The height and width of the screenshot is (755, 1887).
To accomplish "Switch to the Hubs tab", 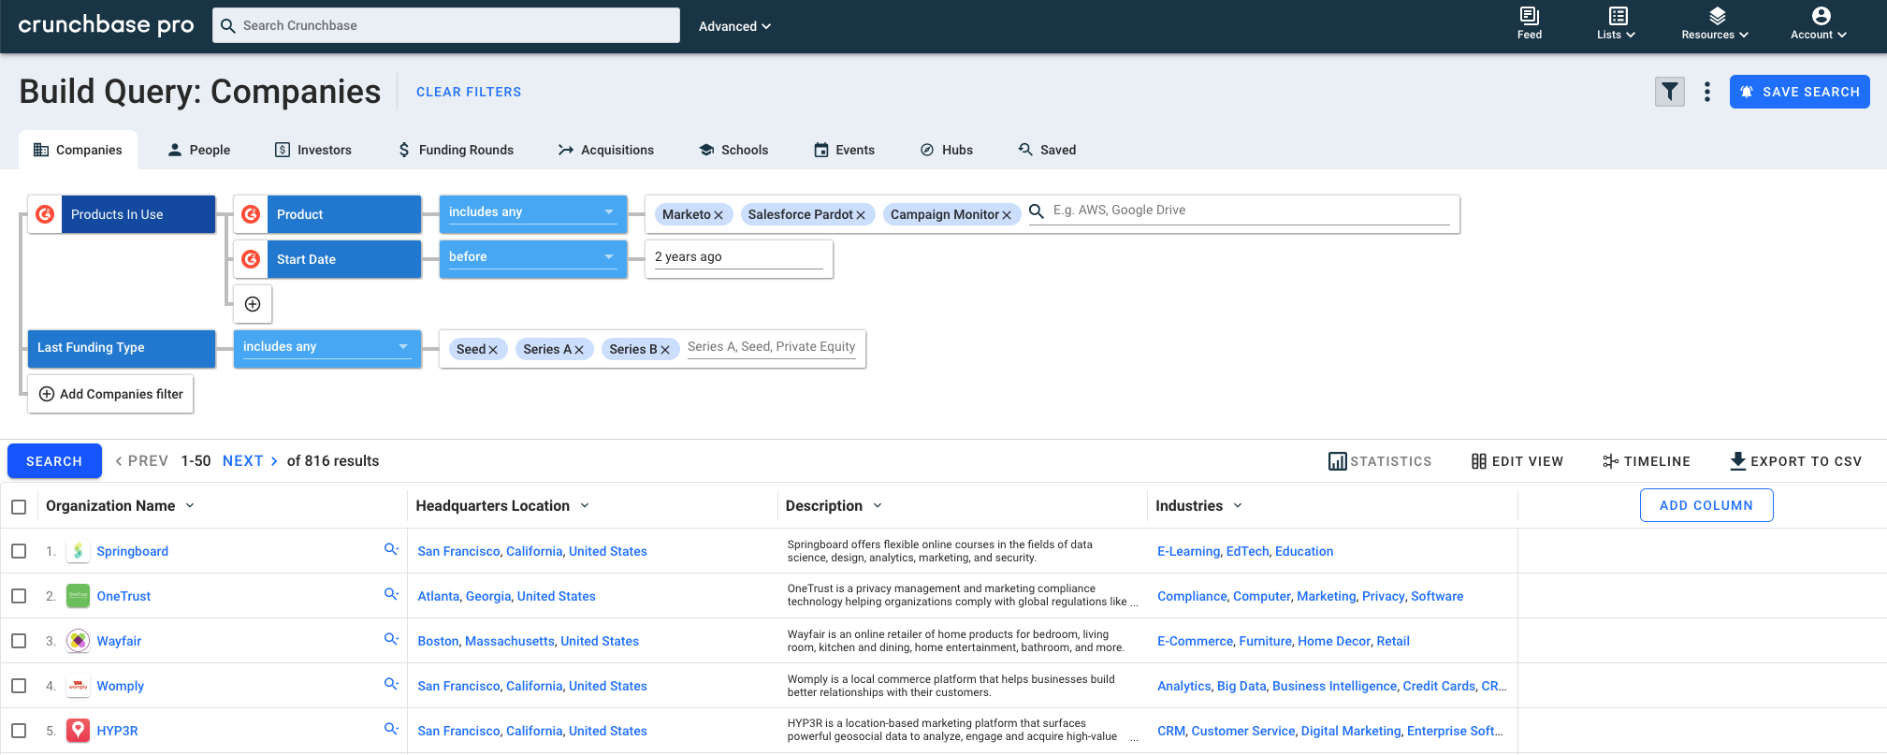I will tap(946, 150).
